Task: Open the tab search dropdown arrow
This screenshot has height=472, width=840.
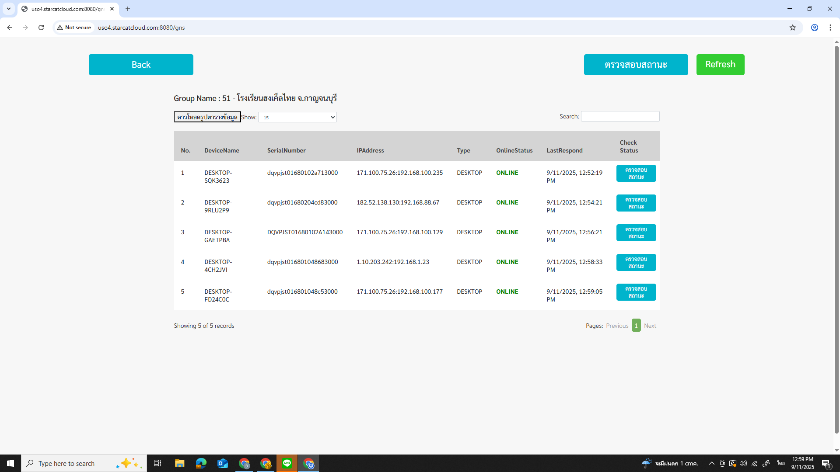Action: pyautogui.click(x=8, y=9)
